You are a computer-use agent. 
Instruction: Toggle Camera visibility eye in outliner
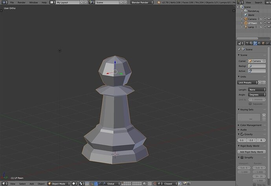261,19
